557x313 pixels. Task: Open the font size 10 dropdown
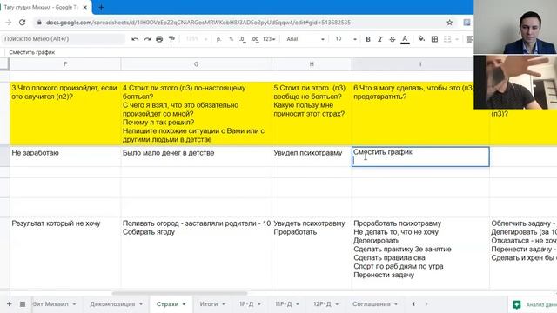(x=346, y=39)
